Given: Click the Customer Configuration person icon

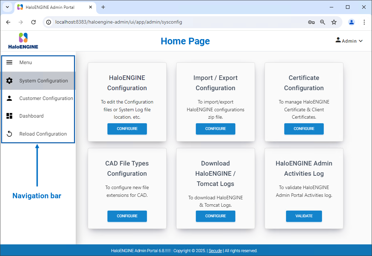Looking at the screenshot, I should pos(10,98).
